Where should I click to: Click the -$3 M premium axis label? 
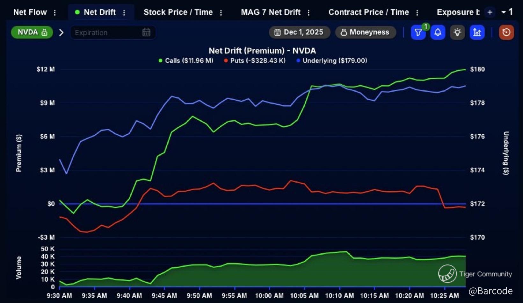click(x=46, y=237)
